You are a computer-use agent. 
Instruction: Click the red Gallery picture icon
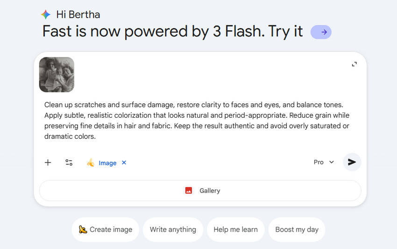pyautogui.click(x=189, y=191)
